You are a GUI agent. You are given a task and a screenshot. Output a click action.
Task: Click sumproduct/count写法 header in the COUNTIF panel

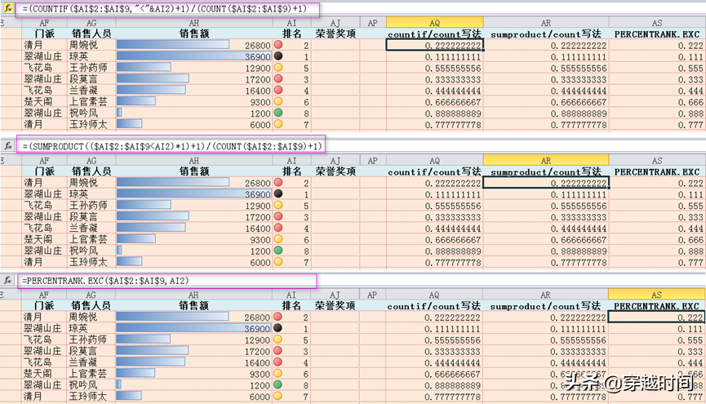(x=546, y=33)
